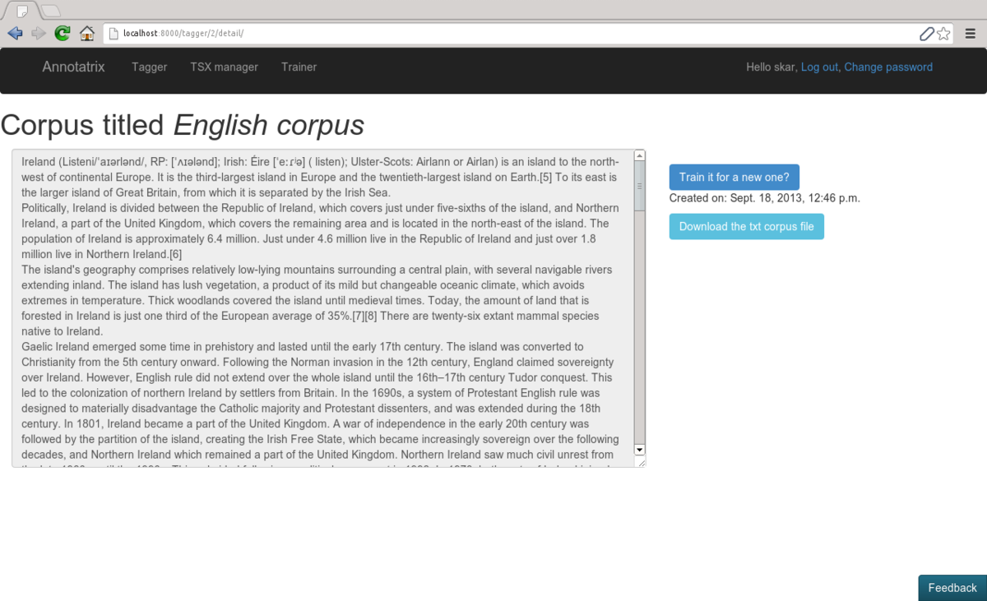Open the TSX manager
Screen dimensions: 987x601
point(224,67)
